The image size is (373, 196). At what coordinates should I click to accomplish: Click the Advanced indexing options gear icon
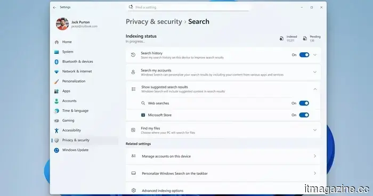click(134, 191)
